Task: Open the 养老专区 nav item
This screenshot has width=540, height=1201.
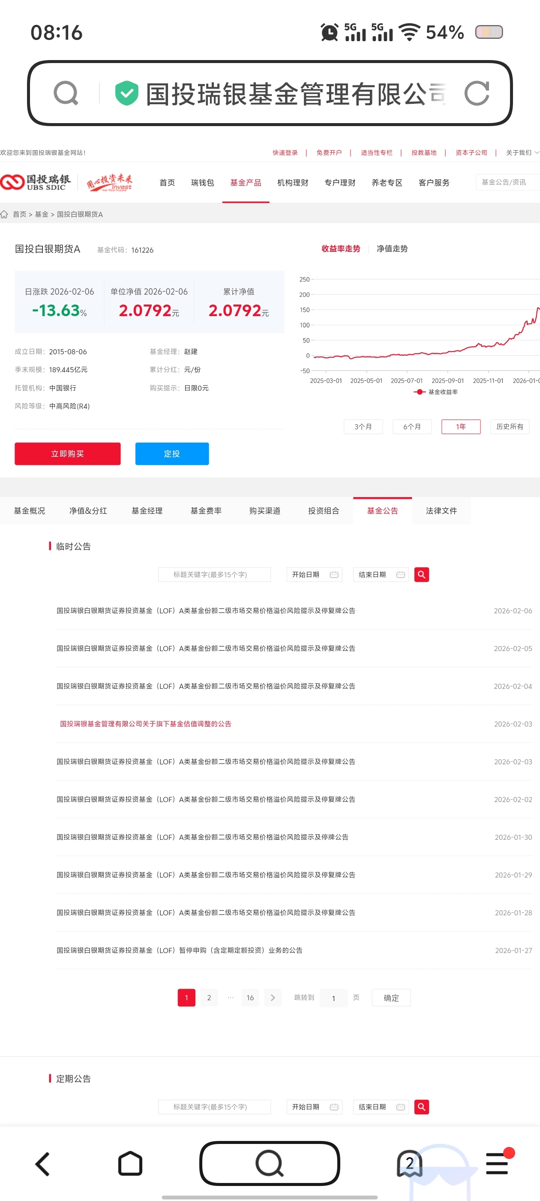Action: click(x=387, y=183)
